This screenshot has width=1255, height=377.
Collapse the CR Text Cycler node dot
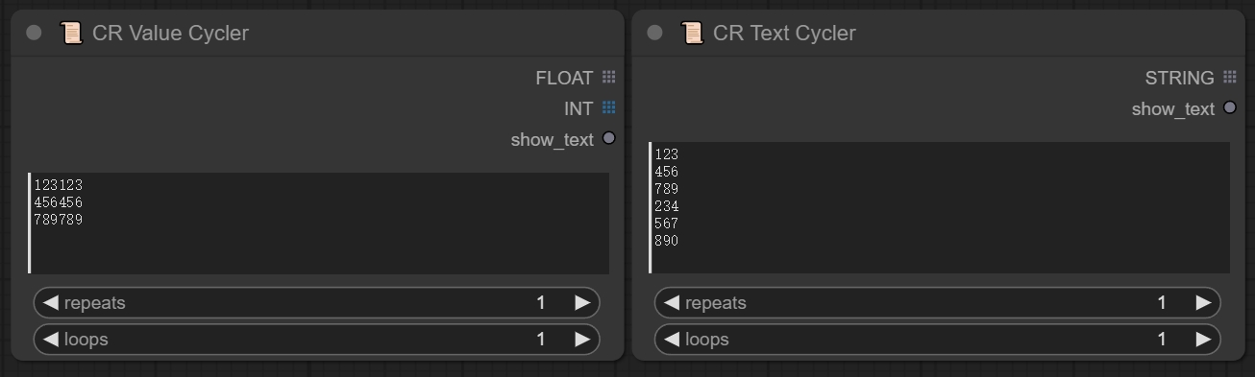click(655, 33)
